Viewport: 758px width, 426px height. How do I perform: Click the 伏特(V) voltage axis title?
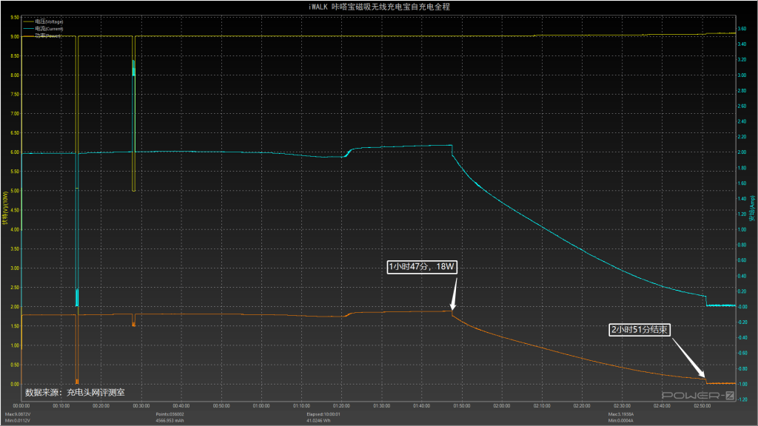tap(5, 208)
